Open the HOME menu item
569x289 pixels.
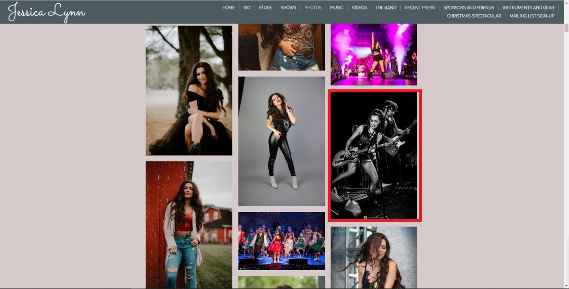pos(229,8)
